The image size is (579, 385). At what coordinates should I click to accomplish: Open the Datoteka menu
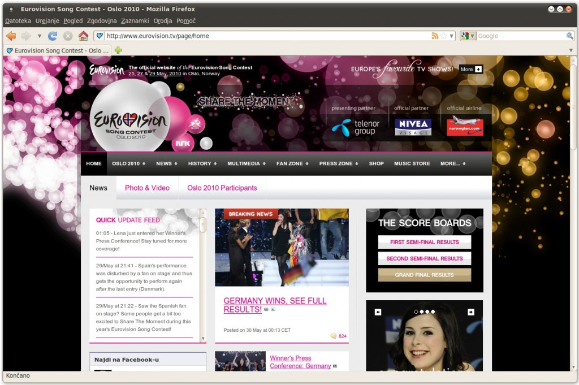pyautogui.click(x=18, y=21)
